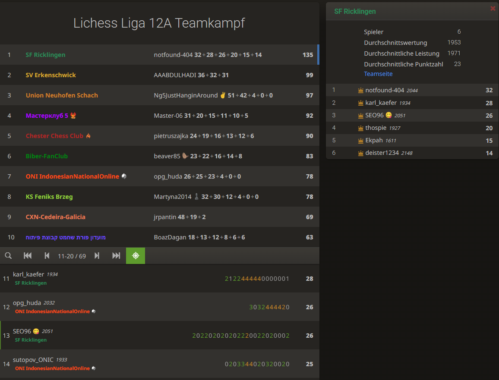Click crown icon next to karl_kaefer
Viewport: 499px width, 380px height.
tap(360, 103)
